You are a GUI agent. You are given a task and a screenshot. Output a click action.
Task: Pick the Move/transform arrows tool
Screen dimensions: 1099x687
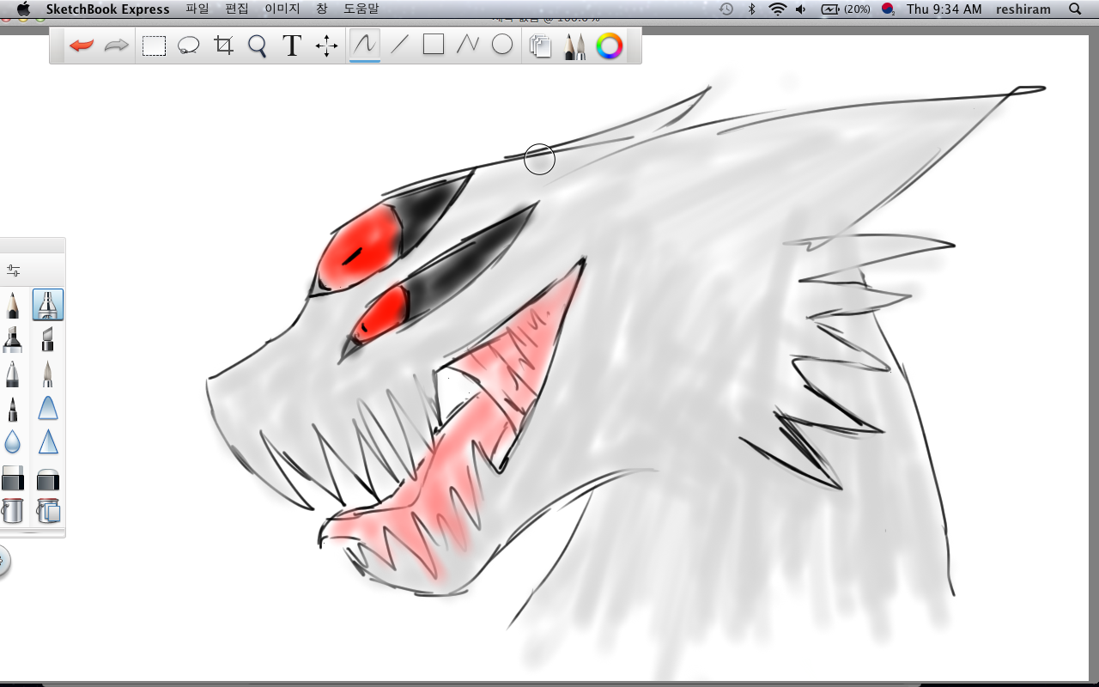[326, 46]
